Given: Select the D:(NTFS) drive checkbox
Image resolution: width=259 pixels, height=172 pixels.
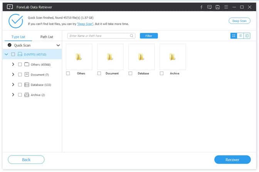Looking at the screenshot, I should click(x=13, y=54).
